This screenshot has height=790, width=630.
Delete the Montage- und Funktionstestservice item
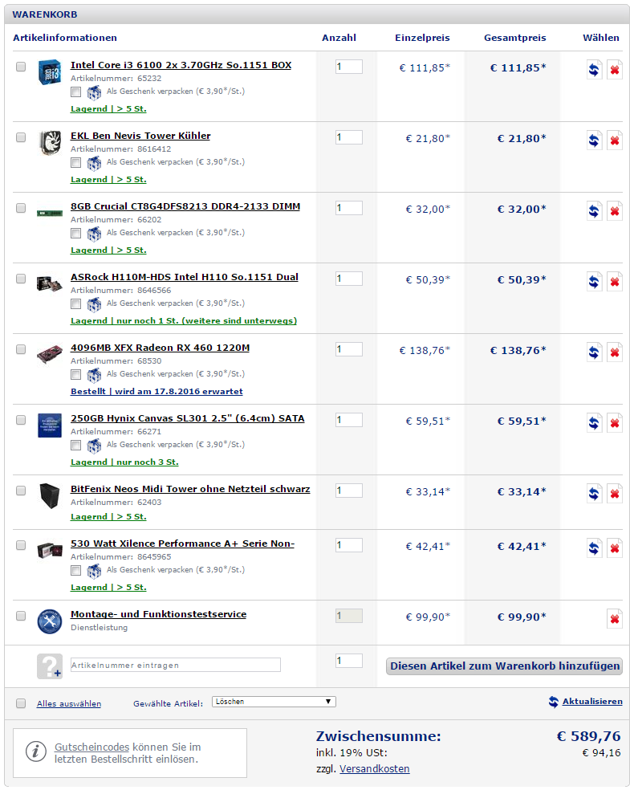tap(615, 618)
